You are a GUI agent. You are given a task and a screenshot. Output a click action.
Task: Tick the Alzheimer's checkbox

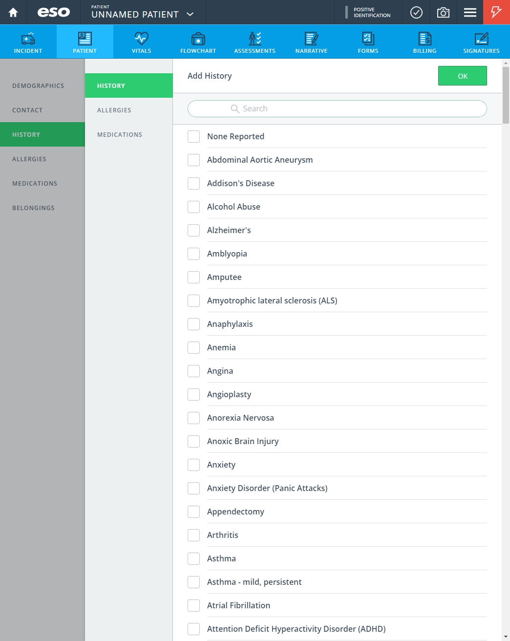point(194,230)
